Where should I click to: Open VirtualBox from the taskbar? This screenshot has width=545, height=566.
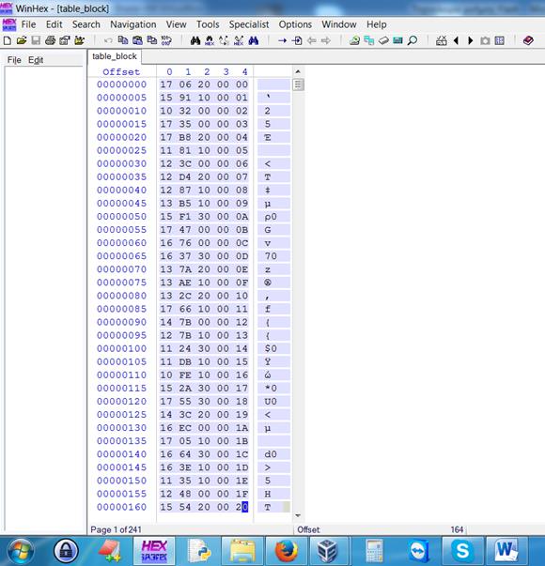[x=327, y=551]
